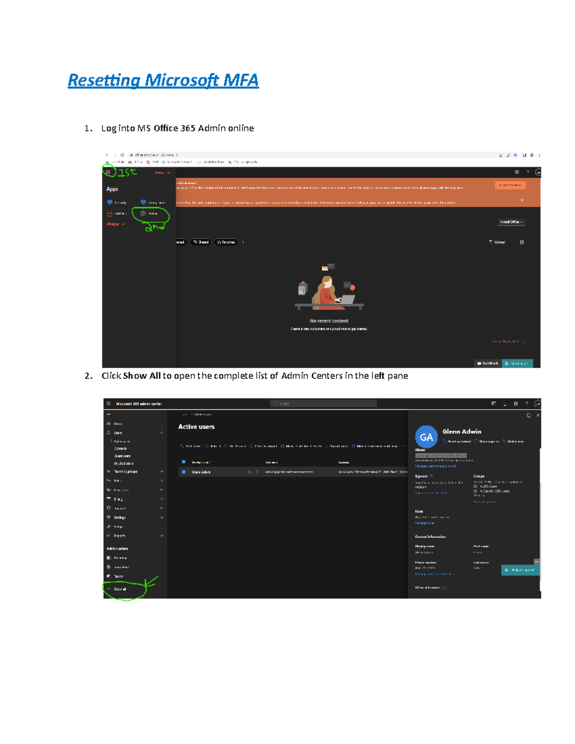This screenshot has height=744, width=575.
Task: Switch to the Shared tab on the Office home
Action: [201, 242]
